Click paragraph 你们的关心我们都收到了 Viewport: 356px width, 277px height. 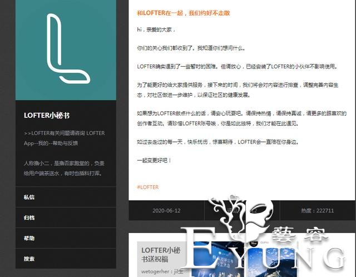click(x=191, y=48)
